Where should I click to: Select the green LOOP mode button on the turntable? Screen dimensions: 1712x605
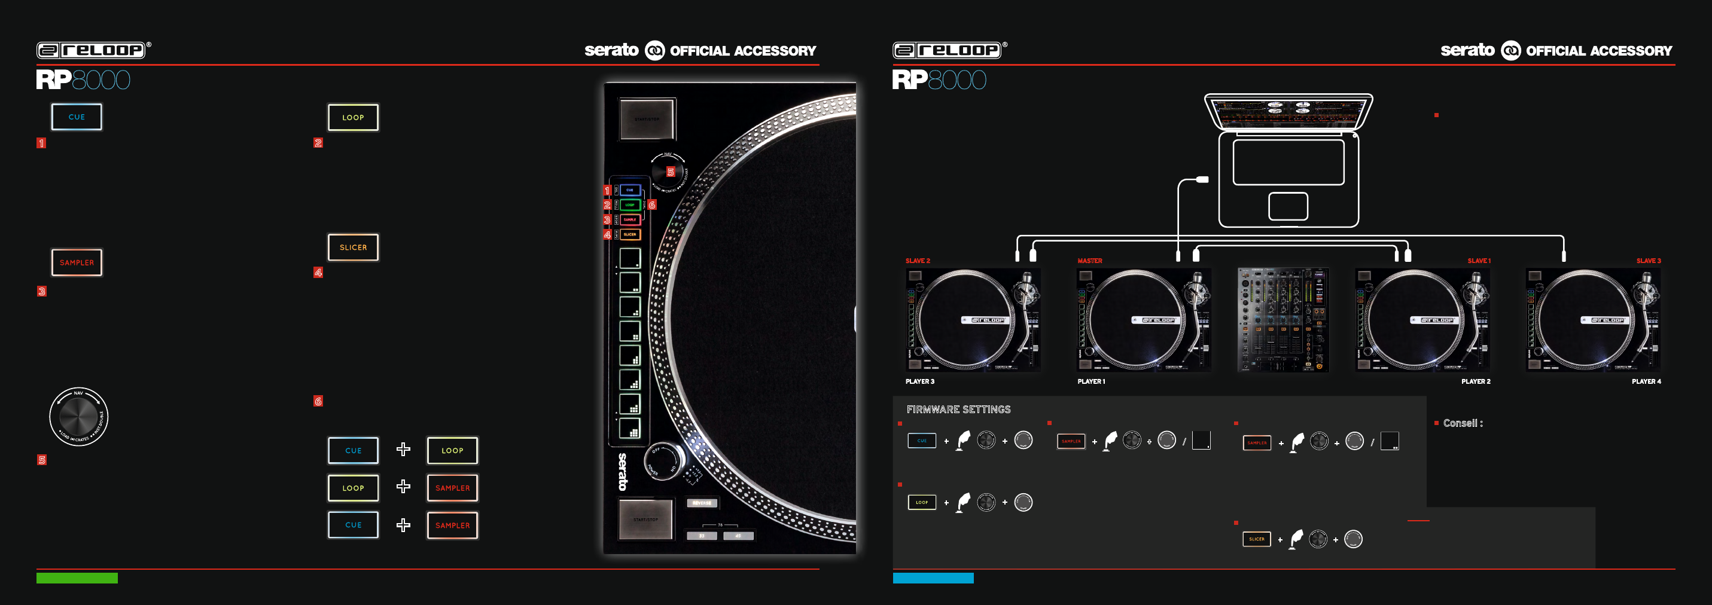[x=630, y=204]
